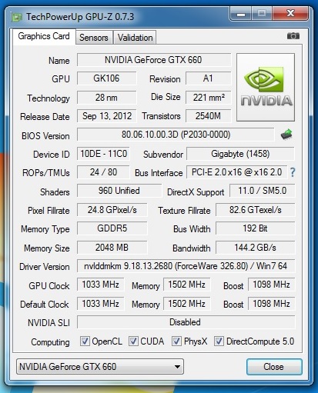Image resolution: width=318 pixels, height=393 pixels.
Task: Switch to the Validation tab
Action: 135,38
